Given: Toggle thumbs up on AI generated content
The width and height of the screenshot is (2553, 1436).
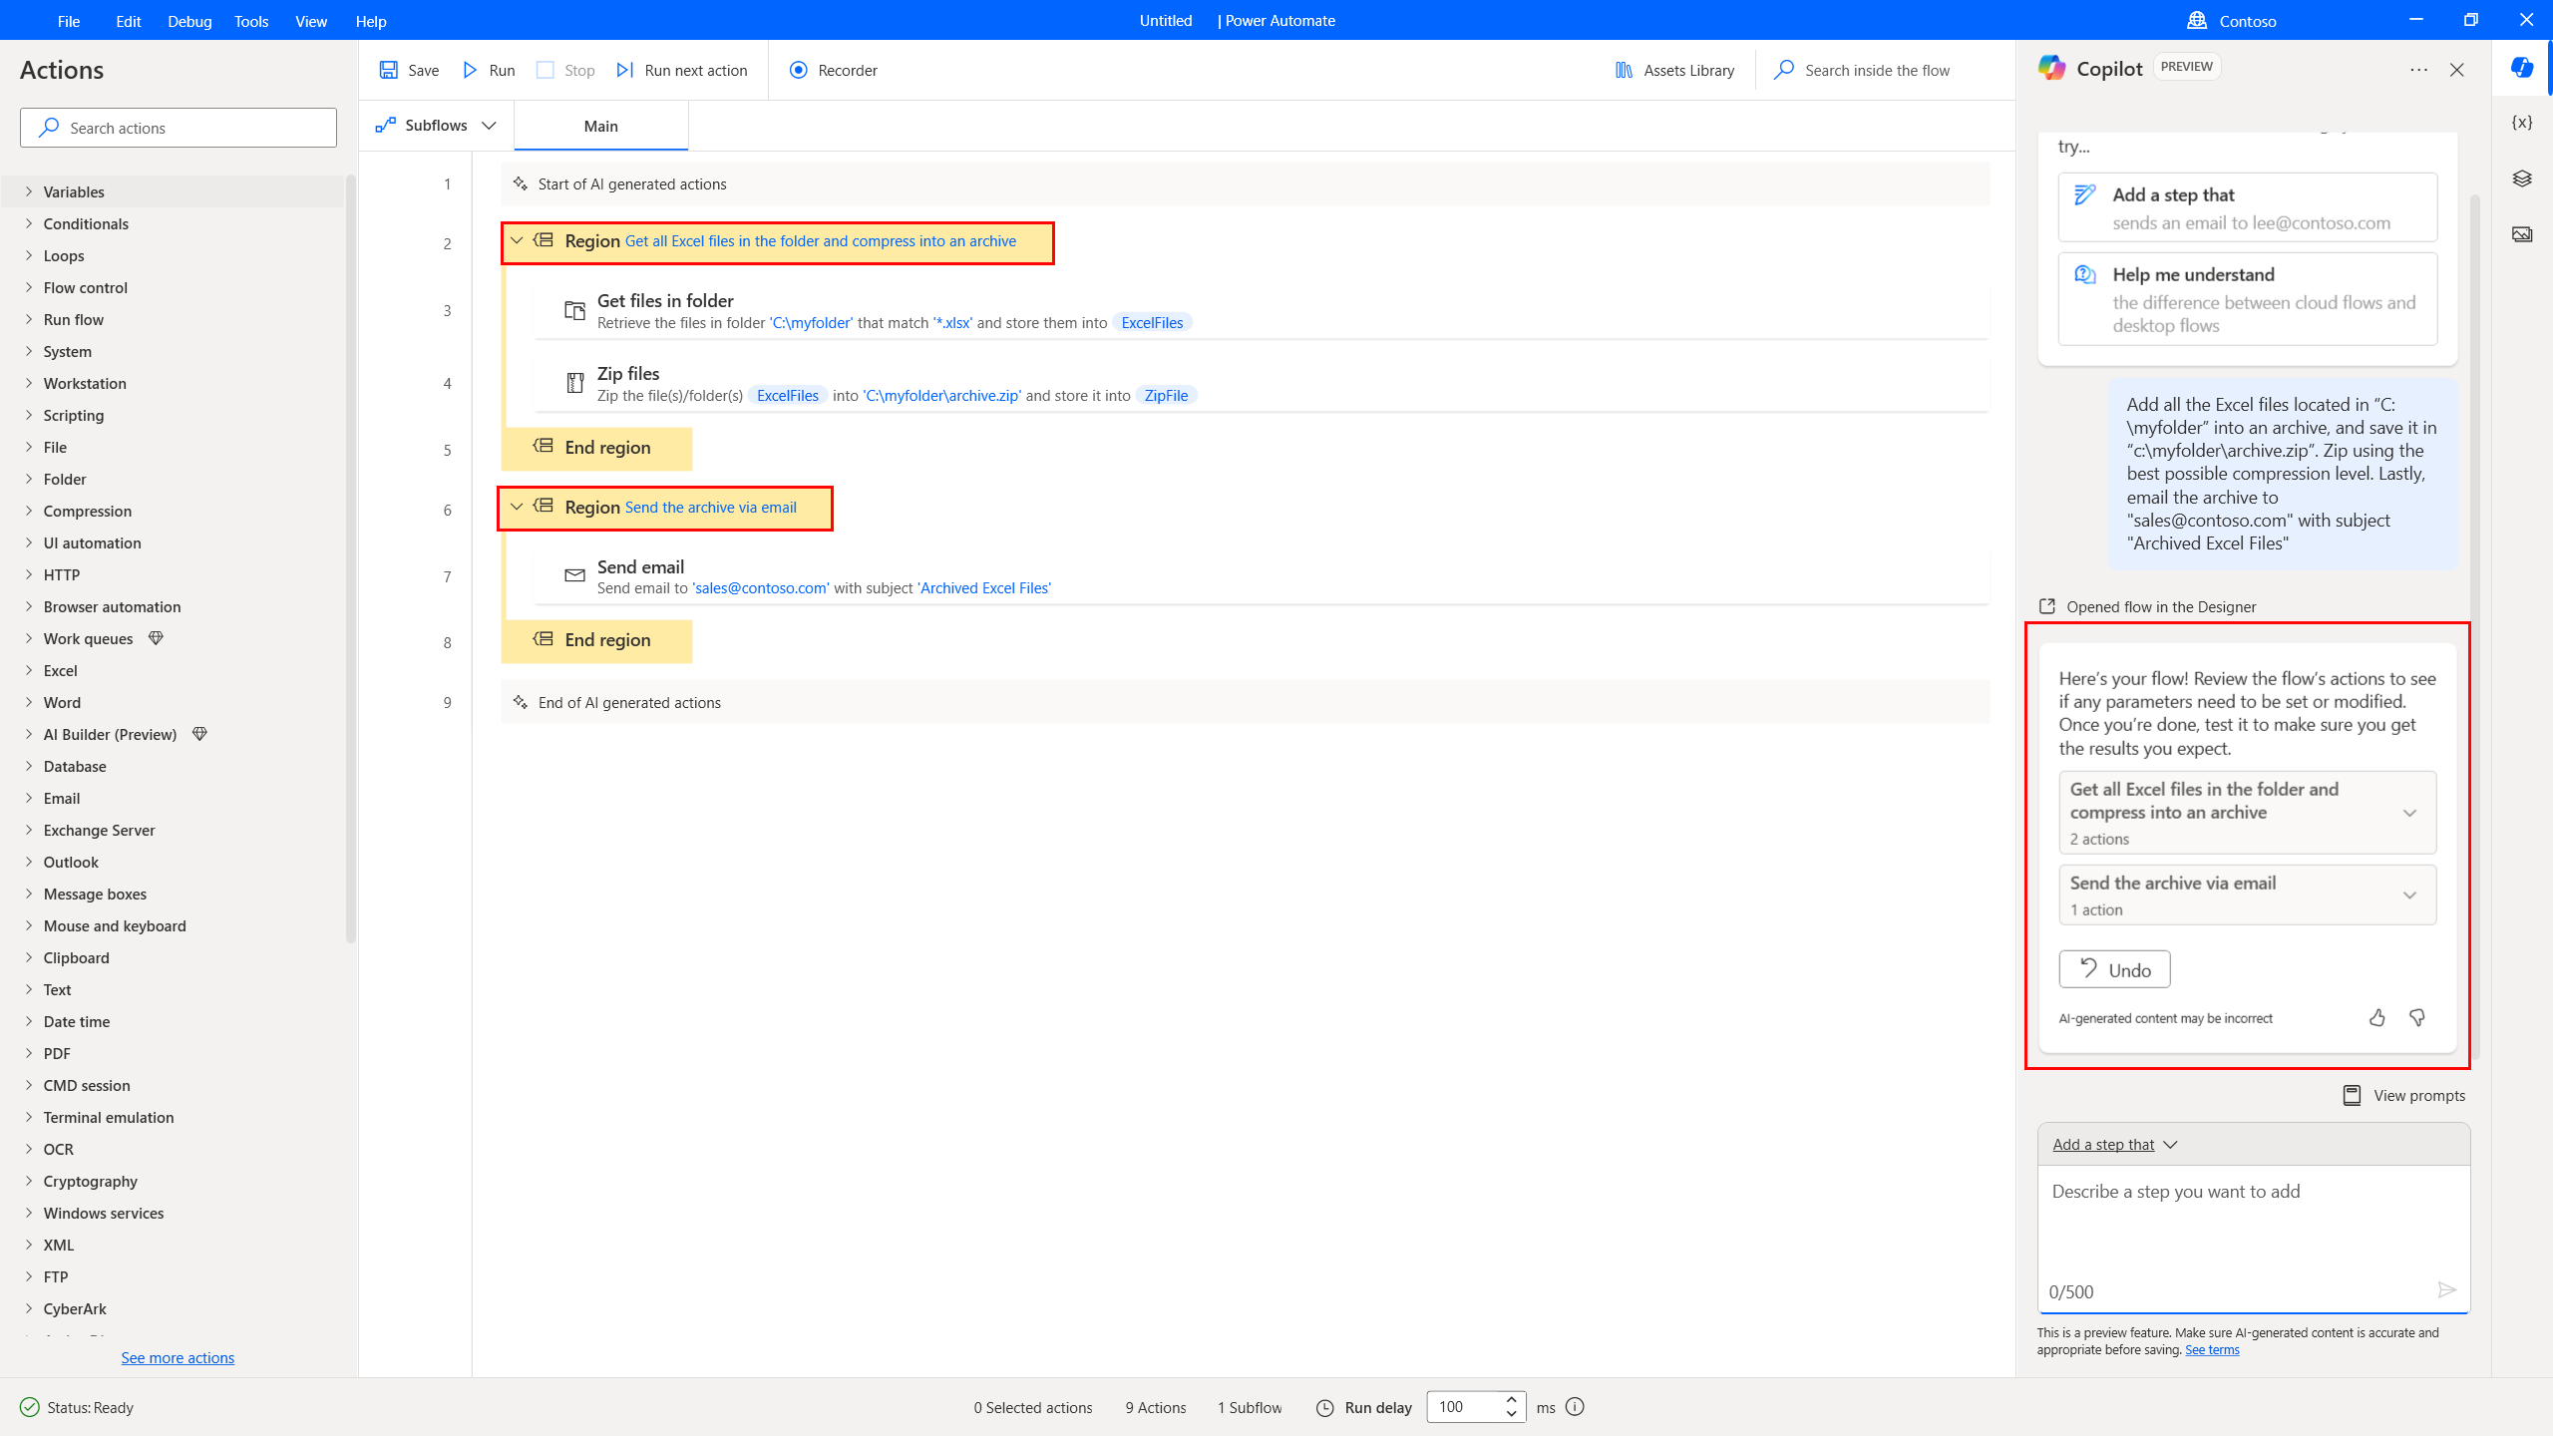Looking at the screenshot, I should (x=2377, y=1017).
